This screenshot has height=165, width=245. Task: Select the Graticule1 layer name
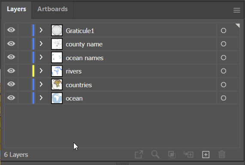pos(80,31)
